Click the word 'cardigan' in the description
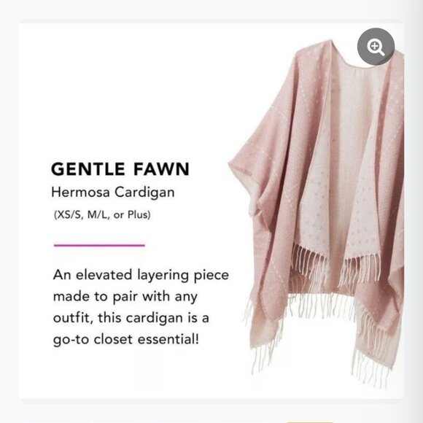 click(x=154, y=318)
